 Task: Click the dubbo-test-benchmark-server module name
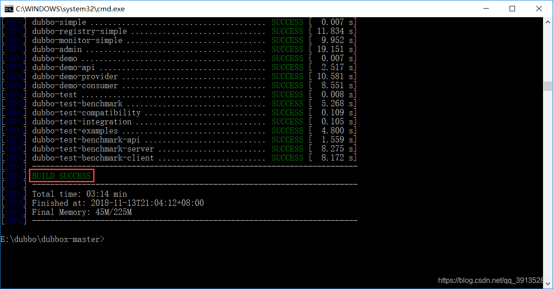(93, 149)
